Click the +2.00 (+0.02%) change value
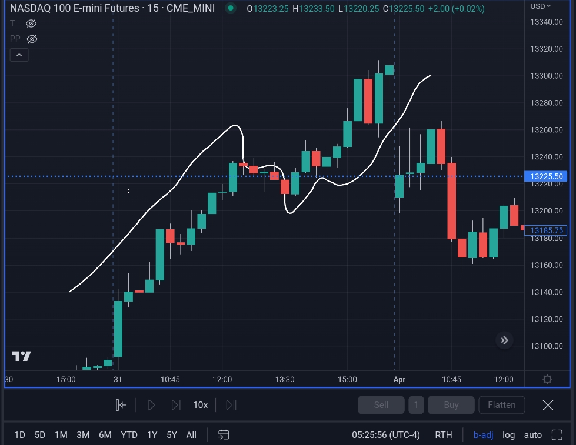The width and height of the screenshot is (576, 445). tap(456, 8)
